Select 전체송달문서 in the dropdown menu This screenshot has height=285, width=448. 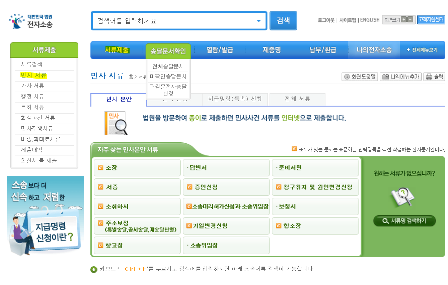(x=168, y=66)
